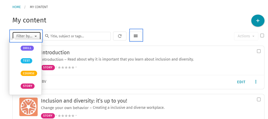Click the orange Inclusion and diversity thumbnail
The image size is (268, 119).
click(28, 107)
